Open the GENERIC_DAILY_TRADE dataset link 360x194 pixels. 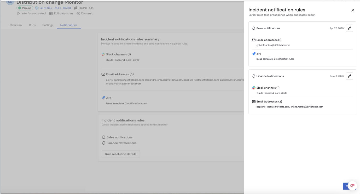point(56,8)
